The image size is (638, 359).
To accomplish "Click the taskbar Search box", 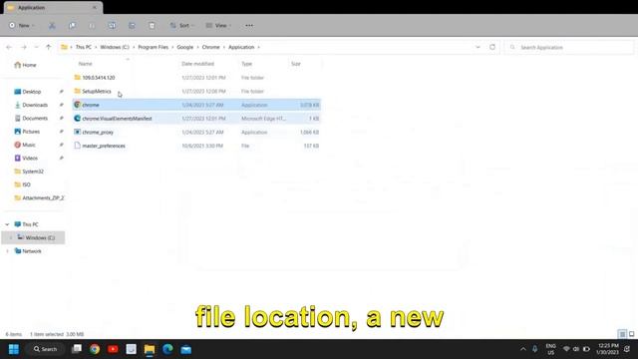I will point(46,349).
